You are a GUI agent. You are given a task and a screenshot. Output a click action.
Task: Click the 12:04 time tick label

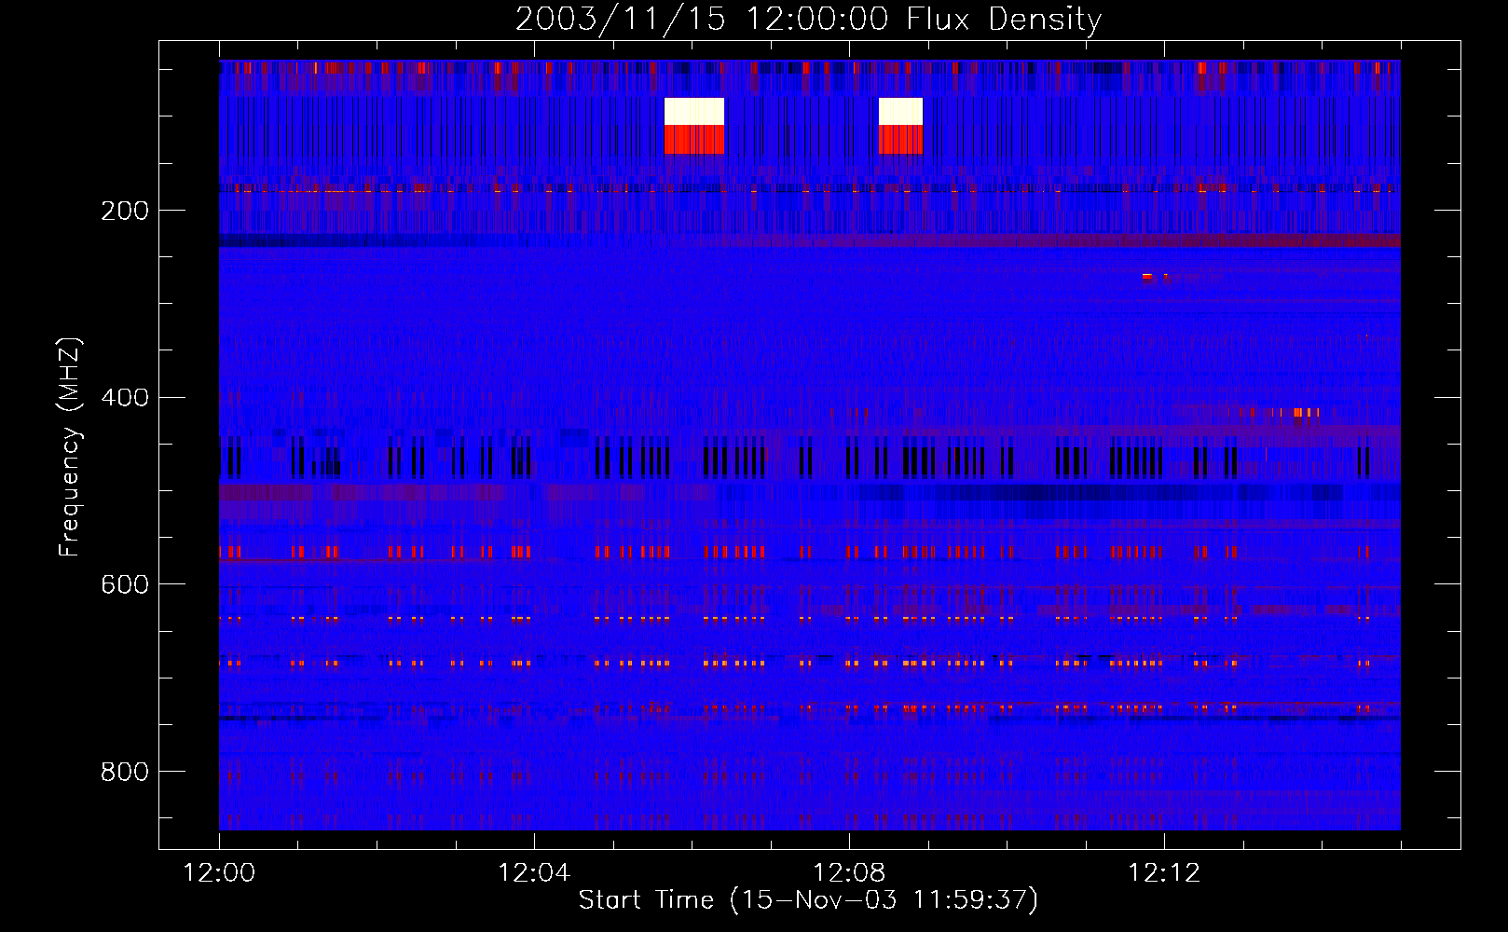534,873
